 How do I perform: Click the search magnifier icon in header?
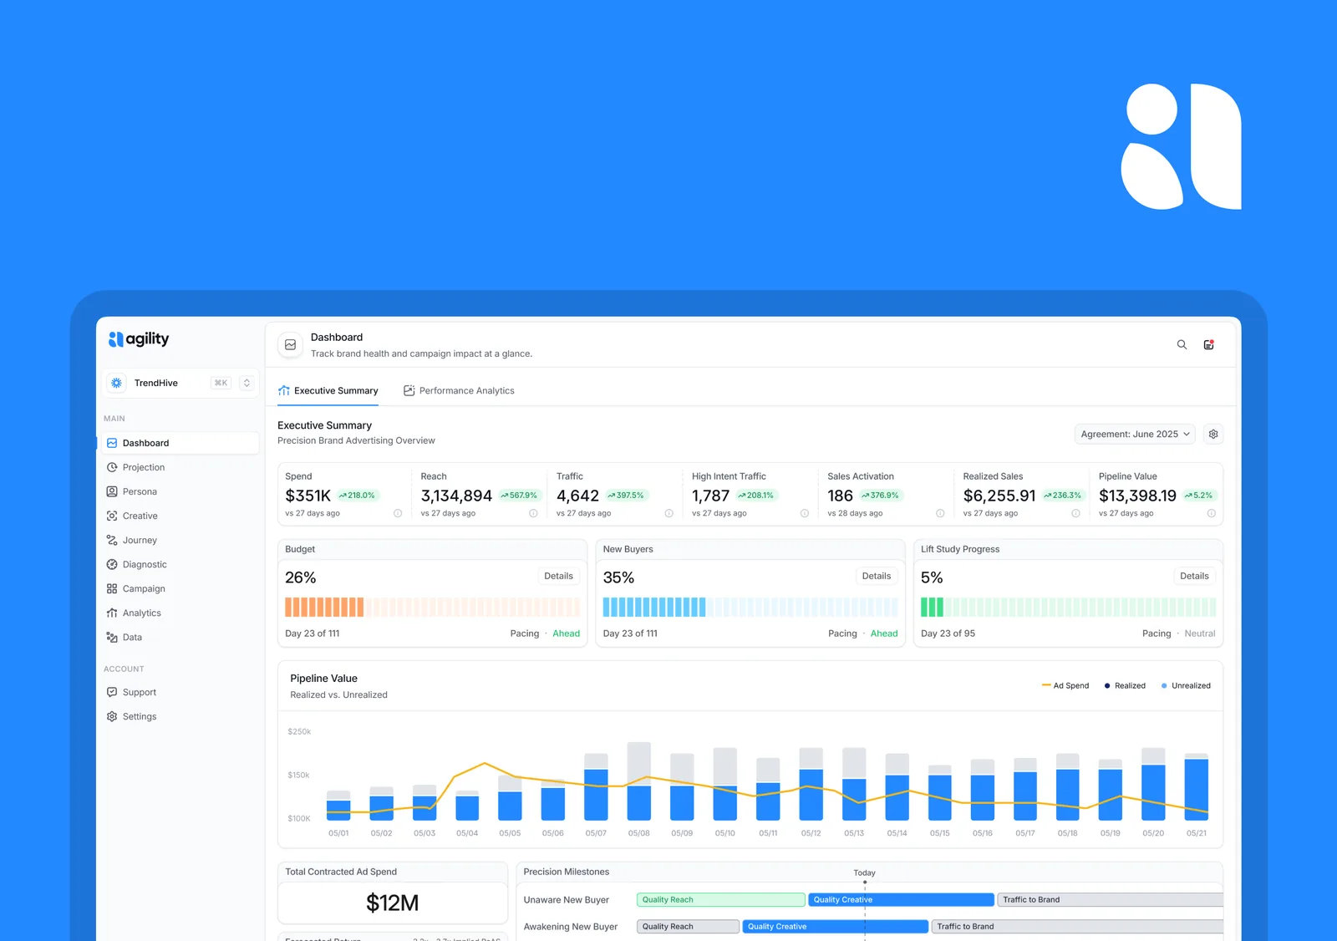(x=1182, y=344)
